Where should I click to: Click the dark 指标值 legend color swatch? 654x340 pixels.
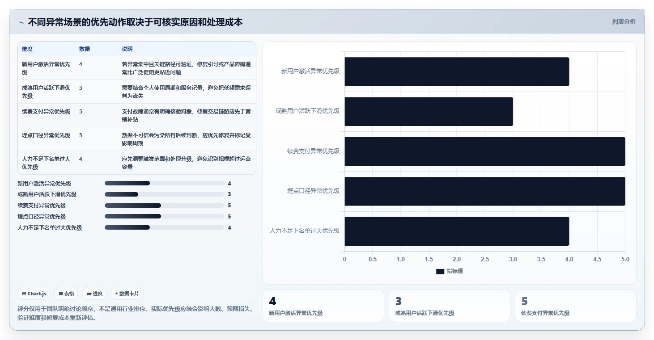tap(440, 271)
